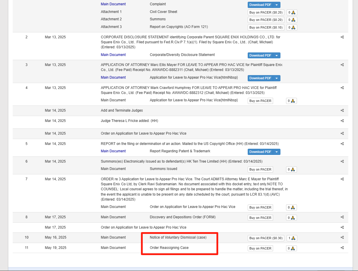Expand Download PDF dropdown for Patent & Trademark report
358x271 pixels.
[277, 152]
